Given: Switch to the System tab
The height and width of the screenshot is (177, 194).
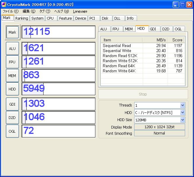Looking at the screenshot, I should (x=37, y=18).
